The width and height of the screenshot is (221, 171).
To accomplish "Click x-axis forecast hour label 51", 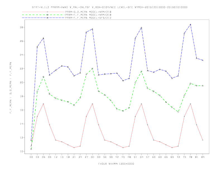I will click(135, 157).
